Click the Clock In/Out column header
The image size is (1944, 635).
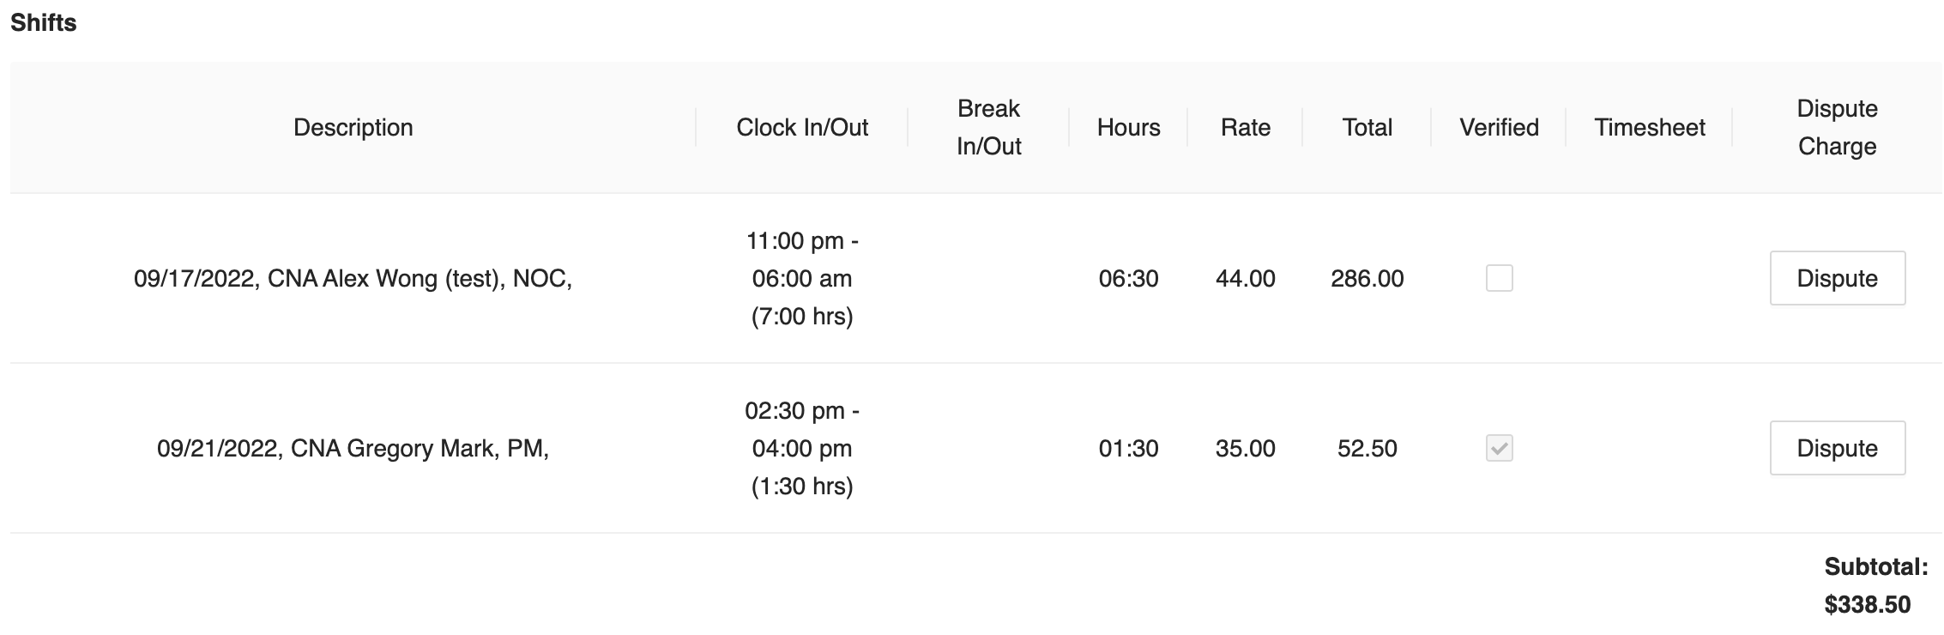pyautogui.click(x=801, y=127)
